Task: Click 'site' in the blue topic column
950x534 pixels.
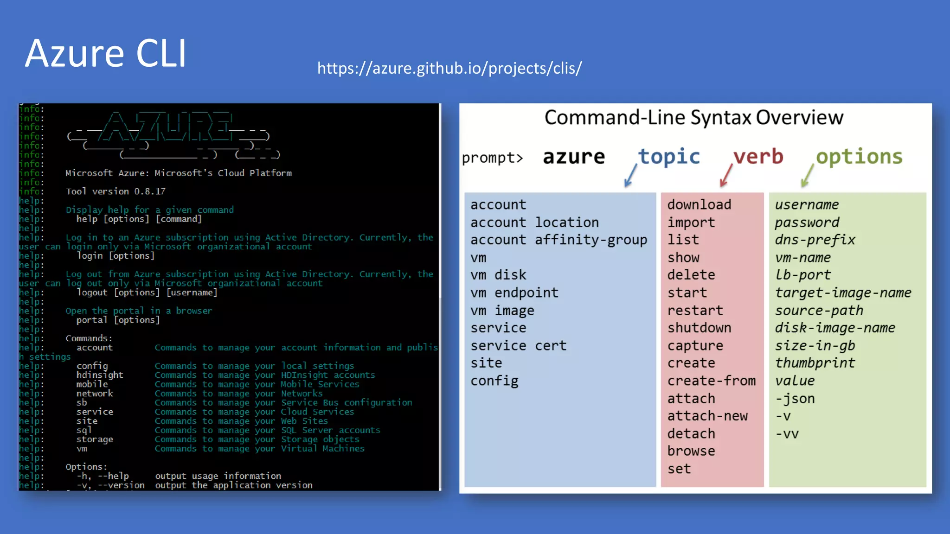Action: tap(486, 363)
